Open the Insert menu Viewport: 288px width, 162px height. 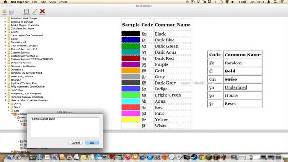63,2
